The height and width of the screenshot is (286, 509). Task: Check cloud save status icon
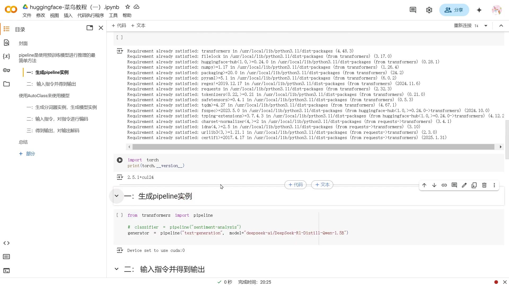[137, 7]
